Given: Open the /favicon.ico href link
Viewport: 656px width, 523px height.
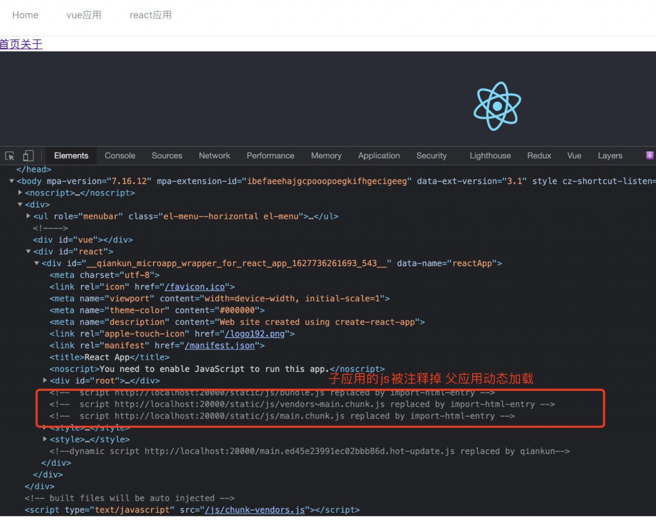Looking at the screenshot, I should (195, 287).
